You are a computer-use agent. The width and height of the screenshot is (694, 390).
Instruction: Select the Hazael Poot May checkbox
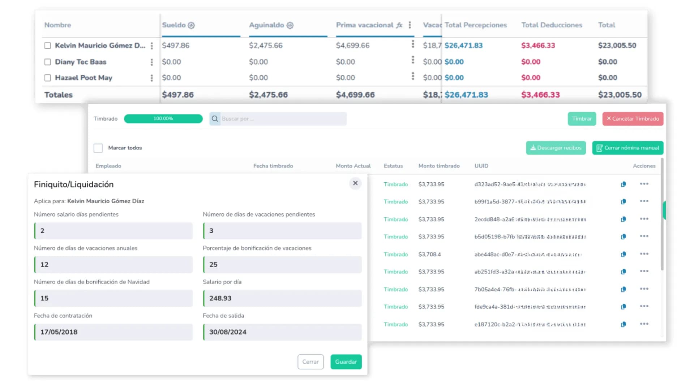(x=48, y=78)
